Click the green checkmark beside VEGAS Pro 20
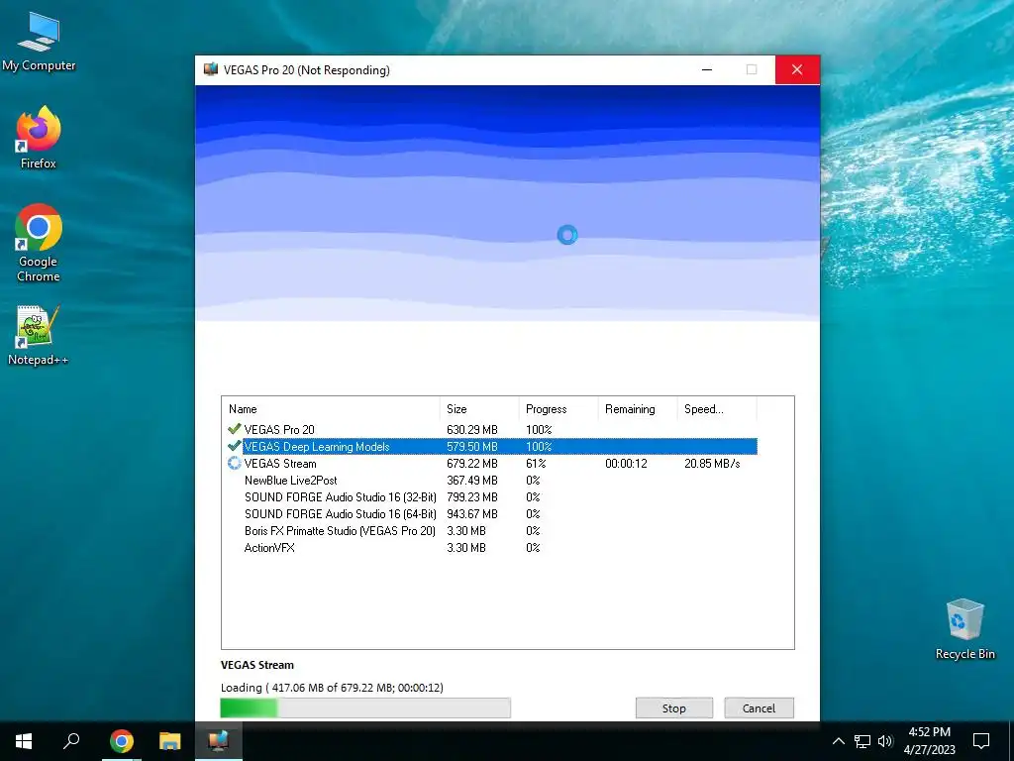1014x761 pixels. [x=234, y=428]
